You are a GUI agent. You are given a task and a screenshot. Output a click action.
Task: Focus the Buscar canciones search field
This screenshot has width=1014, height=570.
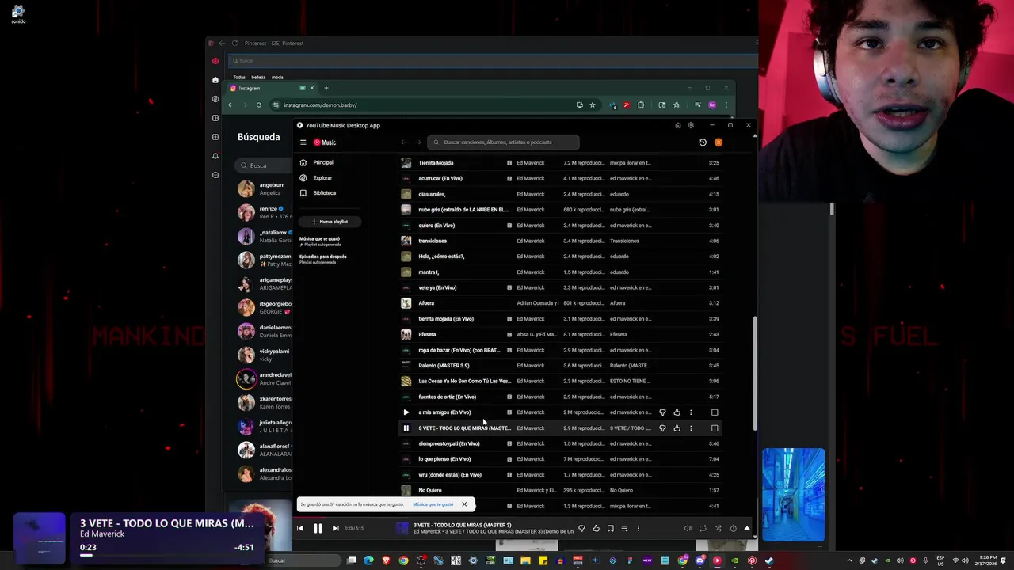(x=503, y=142)
